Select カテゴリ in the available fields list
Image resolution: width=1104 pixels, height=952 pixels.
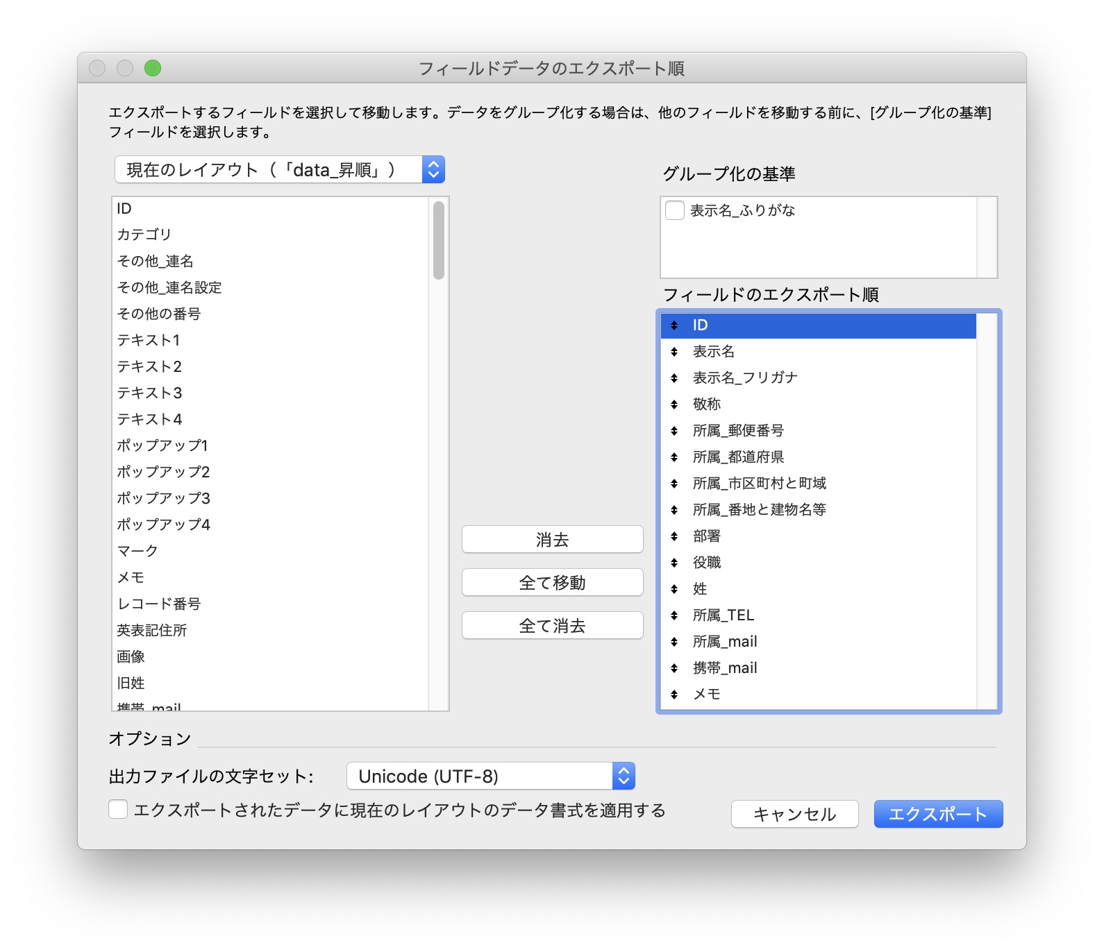[x=144, y=235]
